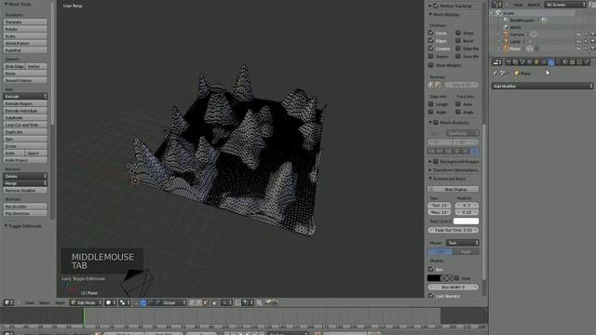Open the Modifiers tab wrench icon
This screenshot has height=335, width=596.
[551, 62]
